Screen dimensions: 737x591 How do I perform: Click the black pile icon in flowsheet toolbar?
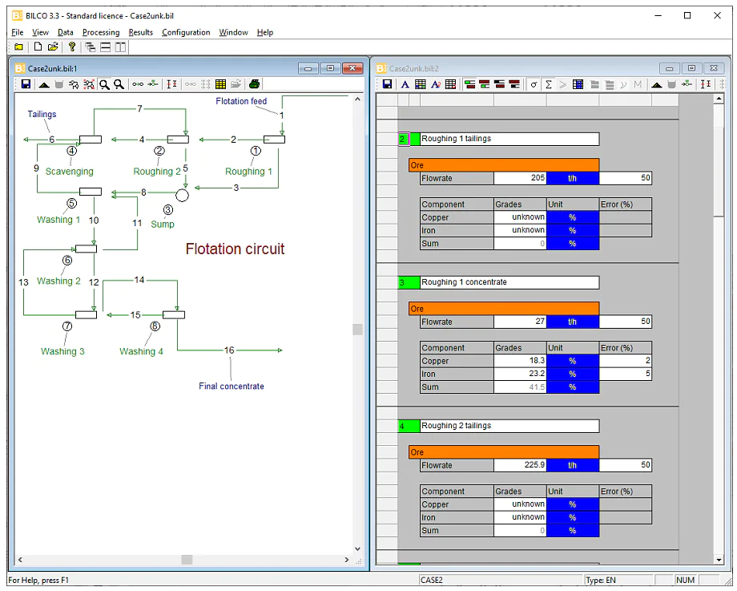tap(44, 84)
